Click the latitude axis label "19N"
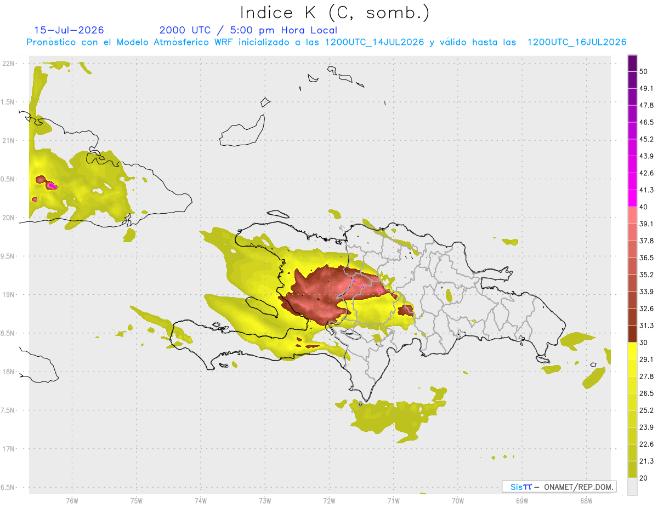Screen dimensions: 658x508 9,294
